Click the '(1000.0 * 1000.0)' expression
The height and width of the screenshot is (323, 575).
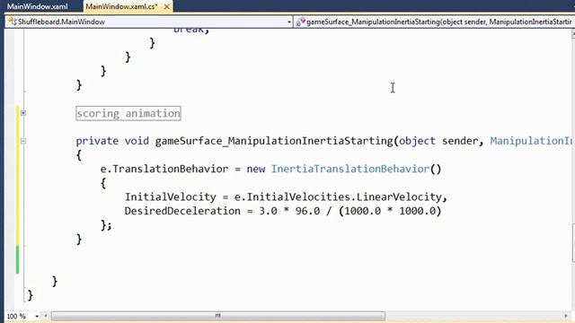390,211
